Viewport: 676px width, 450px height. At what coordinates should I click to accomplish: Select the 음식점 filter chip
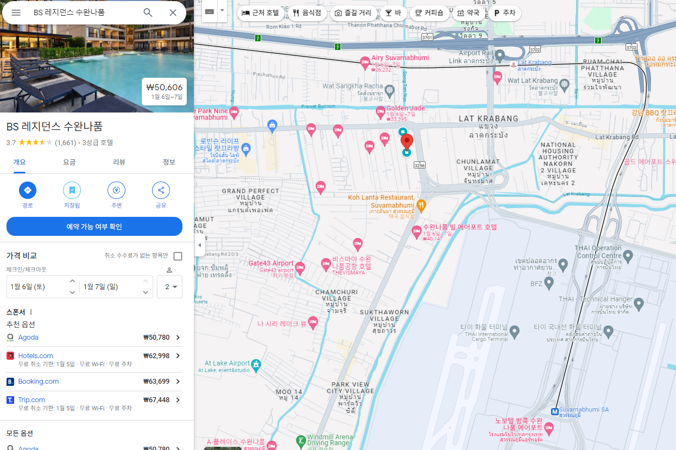coord(307,13)
